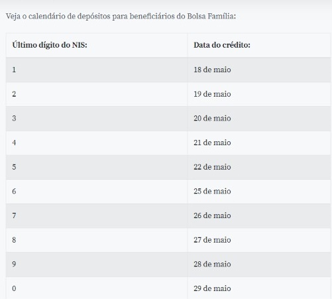Select the '26 de maio' date cell
332x299 pixels.
tap(259, 215)
